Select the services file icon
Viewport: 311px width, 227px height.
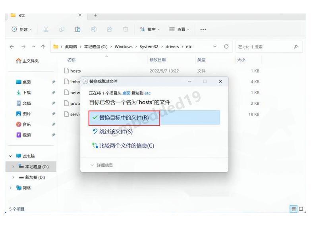click(x=66, y=114)
